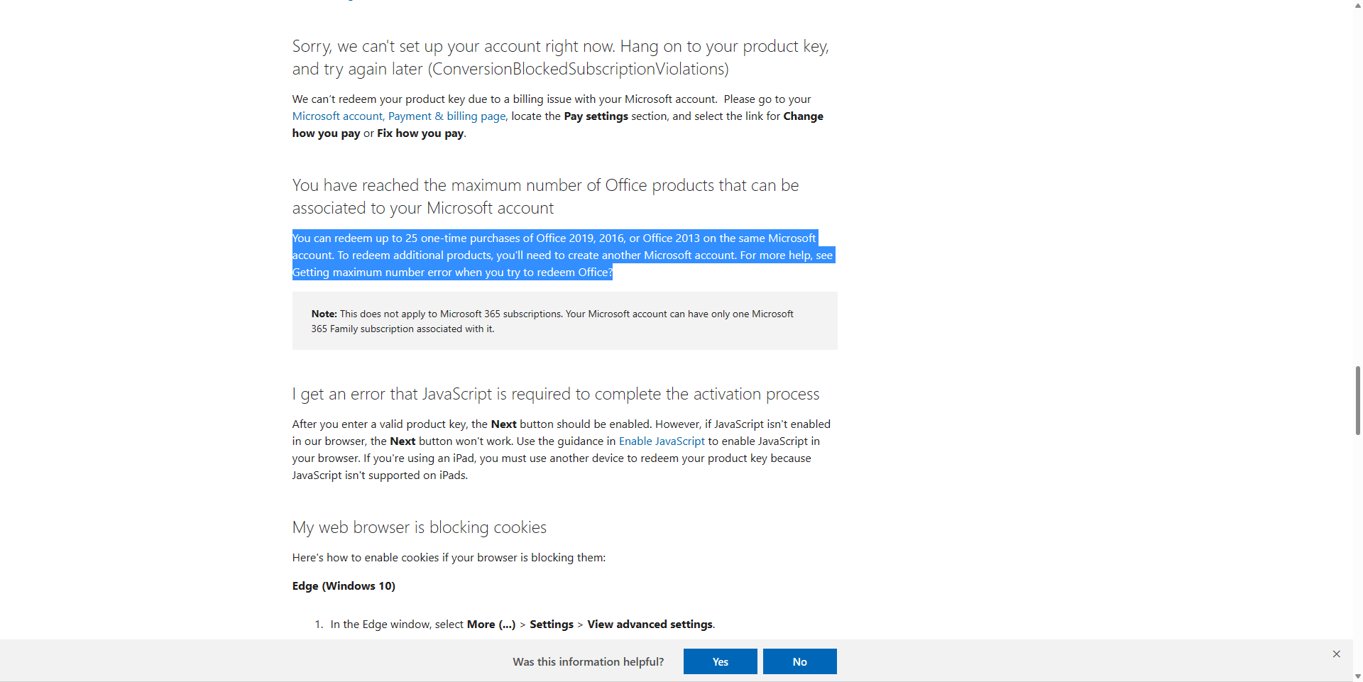Open the 'Getting maximum number error' link
This screenshot has width=1363, height=682.
[452, 273]
